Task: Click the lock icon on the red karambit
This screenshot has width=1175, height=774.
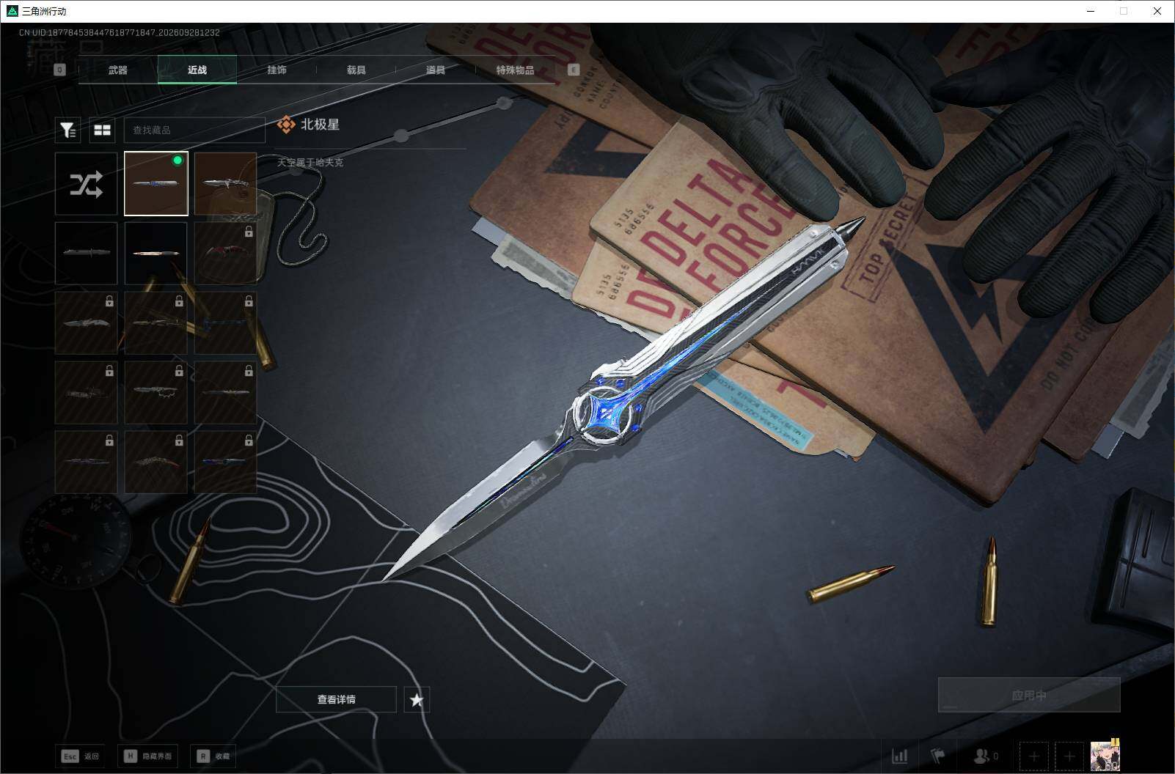Action: [x=249, y=232]
